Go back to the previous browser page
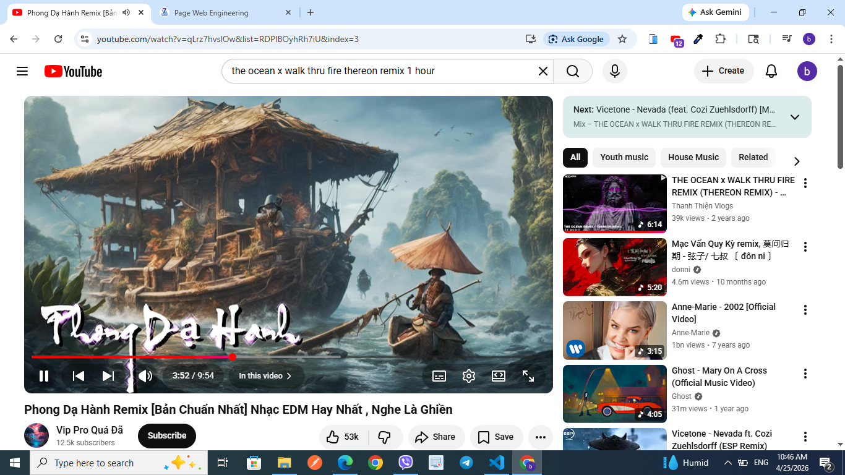Viewport: 845px width, 475px height. pyautogui.click(x=14, y=39)
